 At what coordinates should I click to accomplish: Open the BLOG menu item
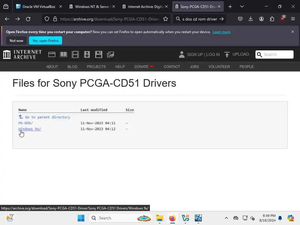pos(72,67)
